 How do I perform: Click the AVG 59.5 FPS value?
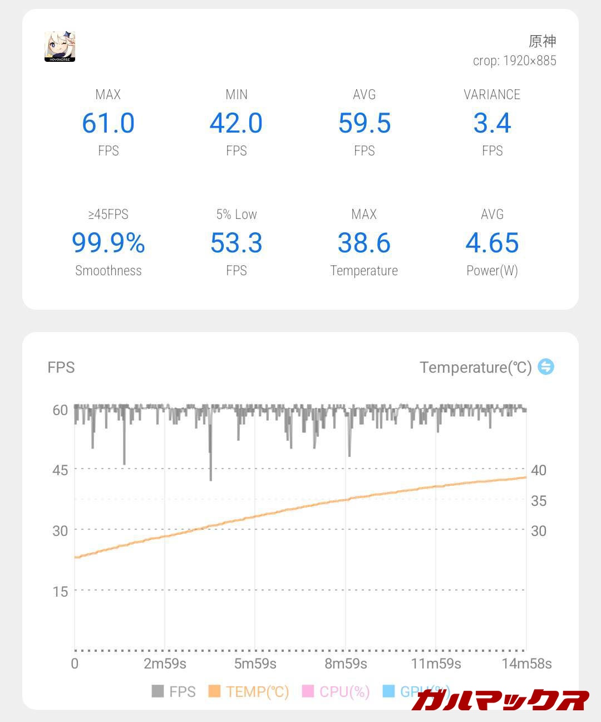pos(364,123)
